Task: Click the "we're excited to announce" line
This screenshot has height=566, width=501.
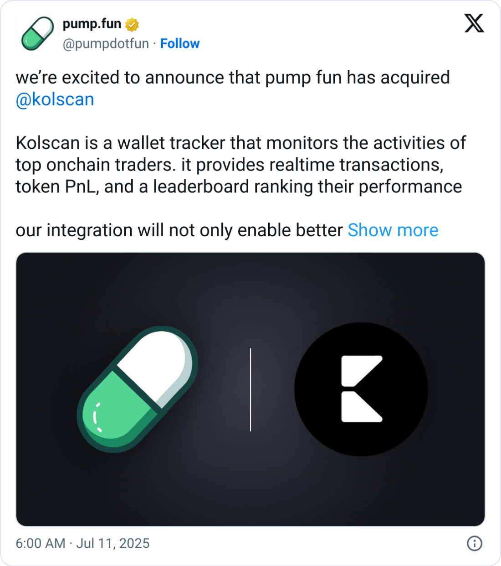Action: (232, 78)
